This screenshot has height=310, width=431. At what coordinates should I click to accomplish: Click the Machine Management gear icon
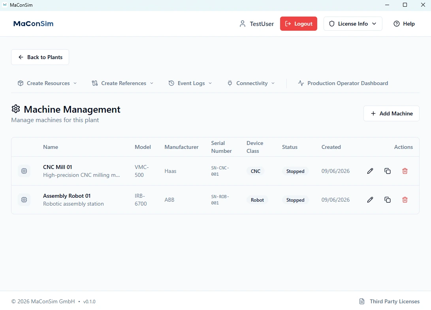[16, 109]
